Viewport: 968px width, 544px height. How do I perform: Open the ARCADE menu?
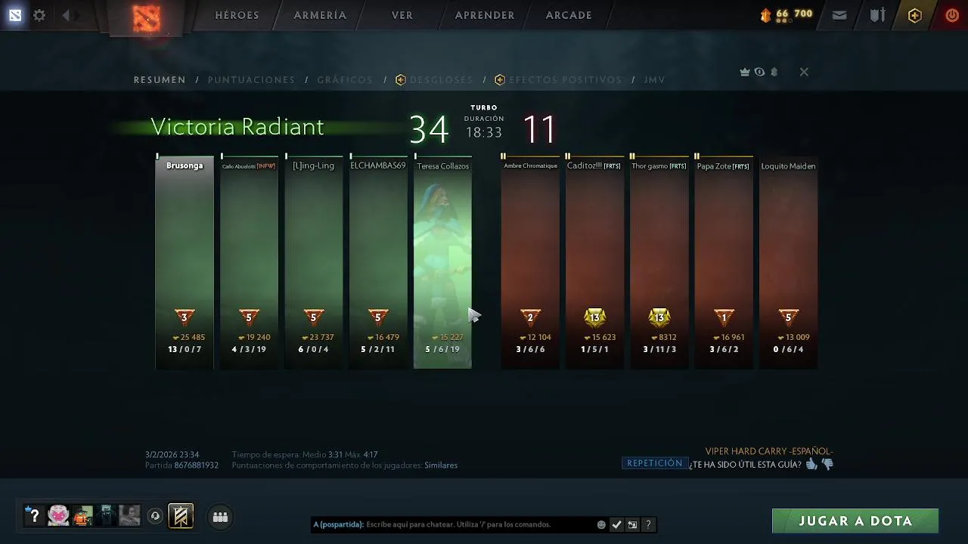coord(569,15)
